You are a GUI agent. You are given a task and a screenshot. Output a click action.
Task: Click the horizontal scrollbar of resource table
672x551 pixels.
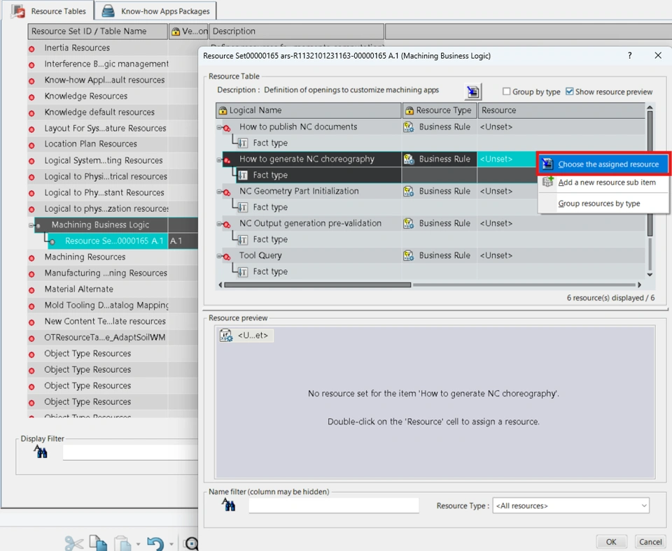tap(317, 285)
